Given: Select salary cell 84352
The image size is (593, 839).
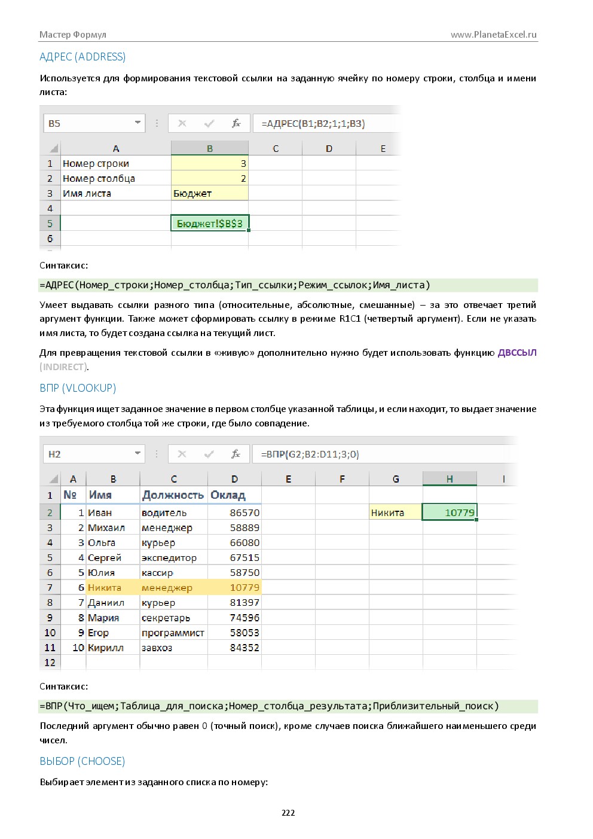Looking at the screenshot, I should [234, 647].
